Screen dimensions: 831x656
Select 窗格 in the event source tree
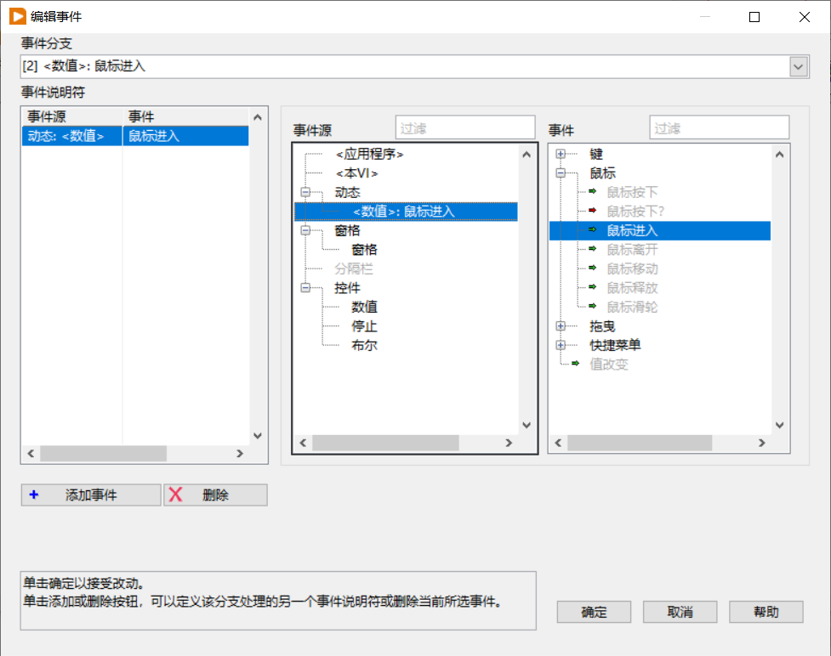point(363,249)
